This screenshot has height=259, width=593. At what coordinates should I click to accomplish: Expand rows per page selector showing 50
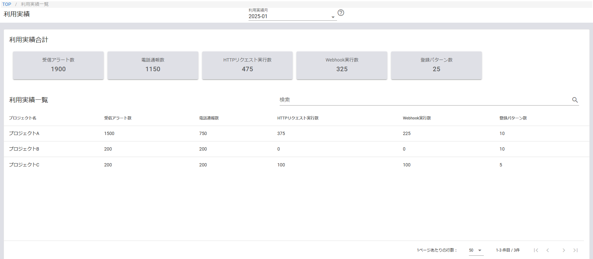pos(475,250)
